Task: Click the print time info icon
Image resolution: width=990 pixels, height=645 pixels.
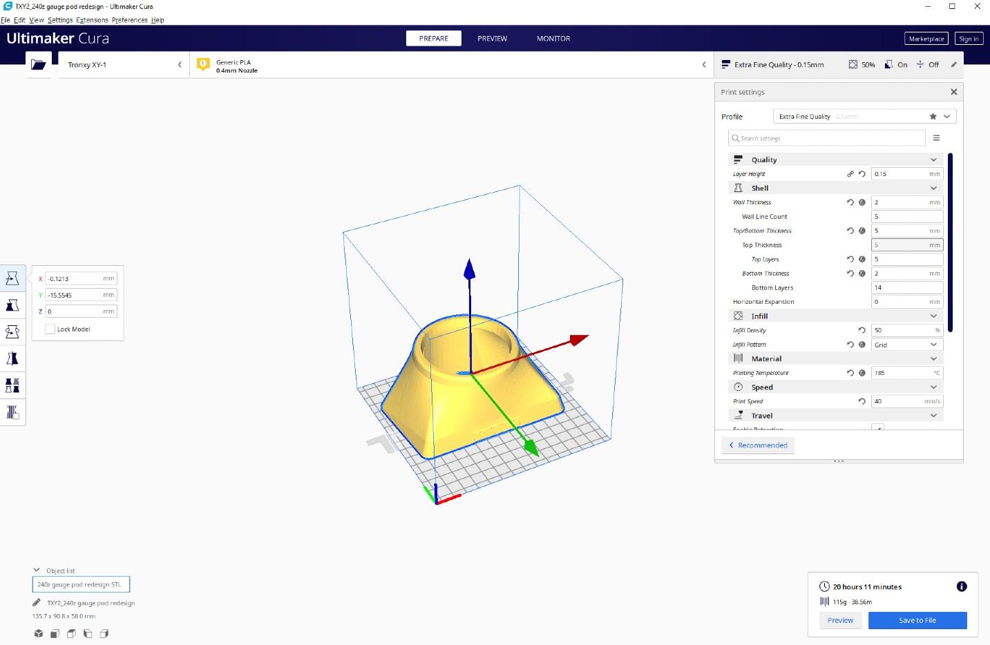Action: coord(961,586)
